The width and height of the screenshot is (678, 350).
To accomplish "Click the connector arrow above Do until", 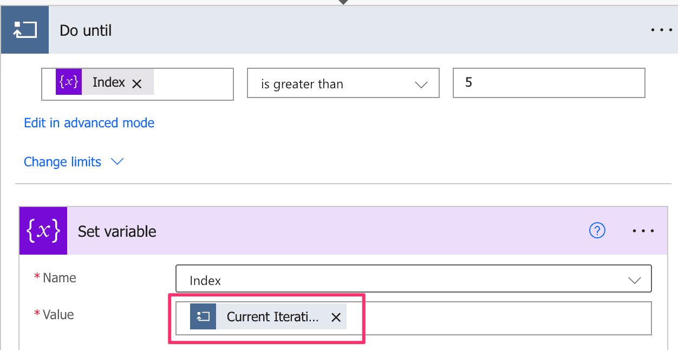I will coord(343,2).
